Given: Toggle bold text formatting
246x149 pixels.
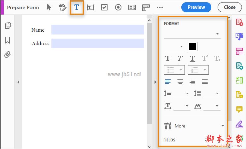Looking at the screenshot, I should (168, 58).
